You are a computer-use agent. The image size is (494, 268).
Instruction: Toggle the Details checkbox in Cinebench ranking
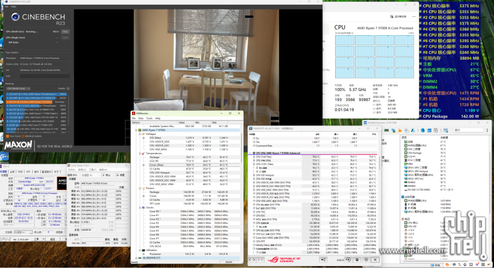[68, 88]
